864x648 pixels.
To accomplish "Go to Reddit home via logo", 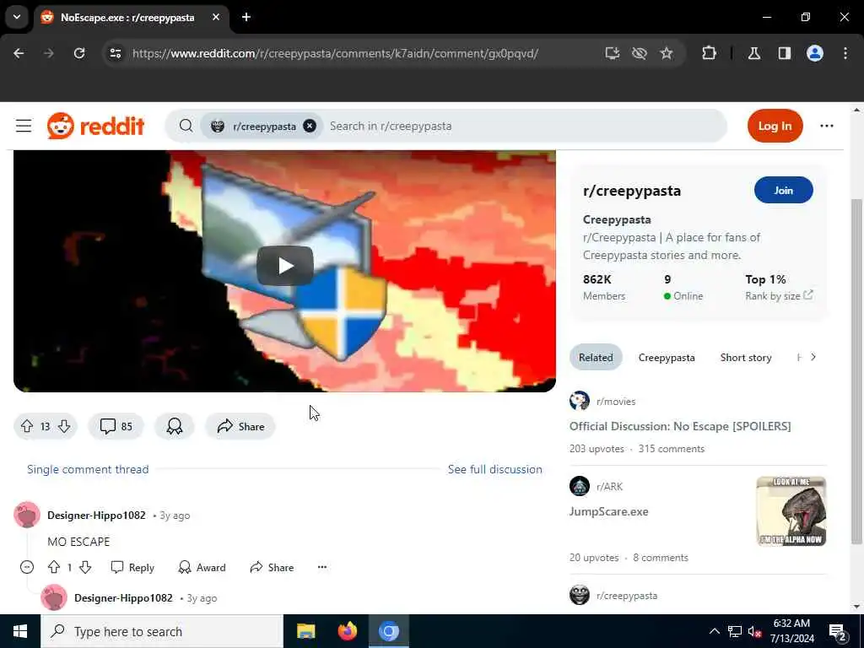I will [x=96, y=127].
